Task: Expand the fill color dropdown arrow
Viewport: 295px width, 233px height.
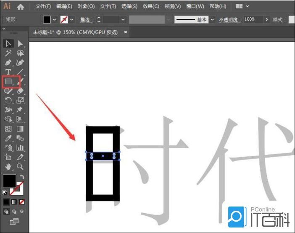Action: [54, 19]
